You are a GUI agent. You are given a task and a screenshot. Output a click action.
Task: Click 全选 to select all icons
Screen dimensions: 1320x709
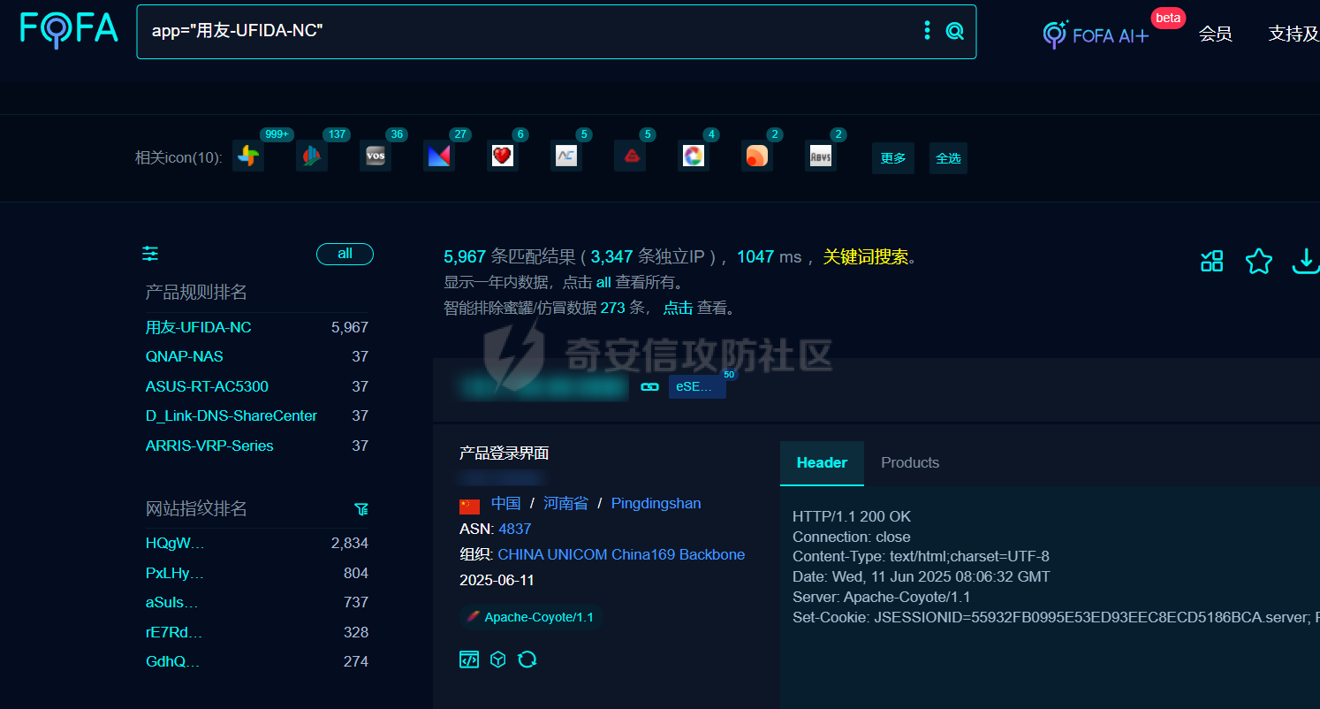[x=948, y=158]
